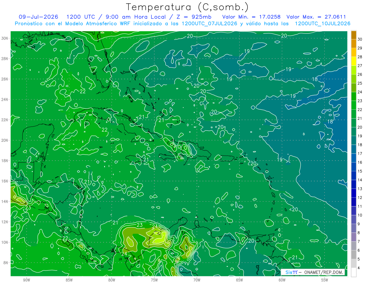Screen dimensions: 368x284
Task: Click the legend value '13'
Action: tap(360, 189)
